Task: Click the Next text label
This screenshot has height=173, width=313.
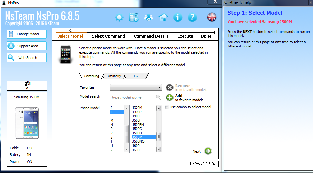Action: click(196, 151)
